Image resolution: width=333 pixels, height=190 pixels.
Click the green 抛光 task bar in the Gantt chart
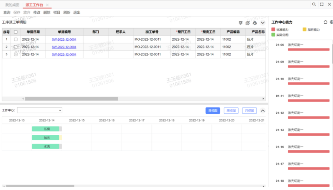[46, 138]
